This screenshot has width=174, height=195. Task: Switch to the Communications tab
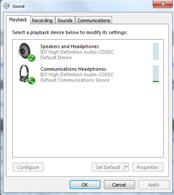pos(94,20)
